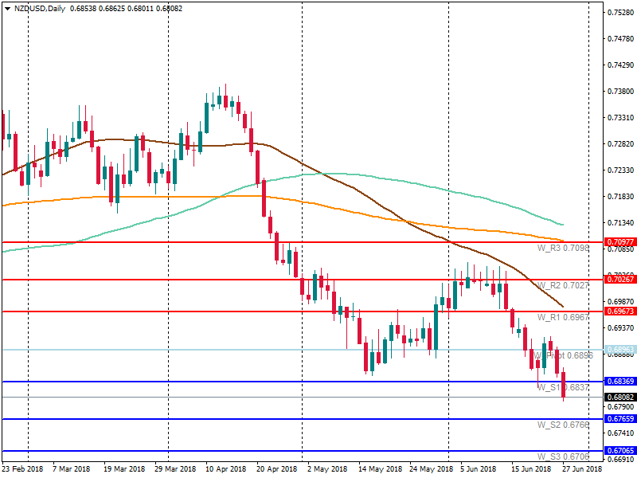Select the red 0.69673 price tag
The height and width of the screenshot is (478, 637).
[619, 311]
